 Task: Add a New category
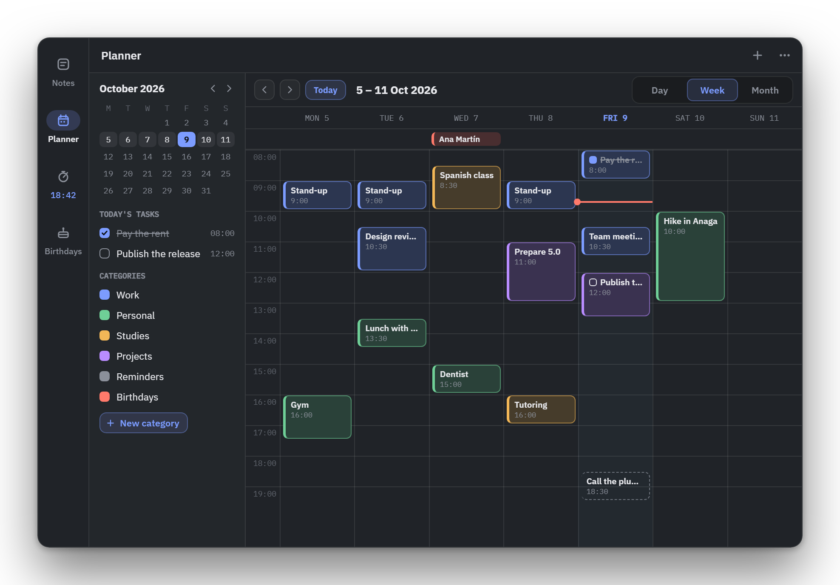(x=144, y=423)
